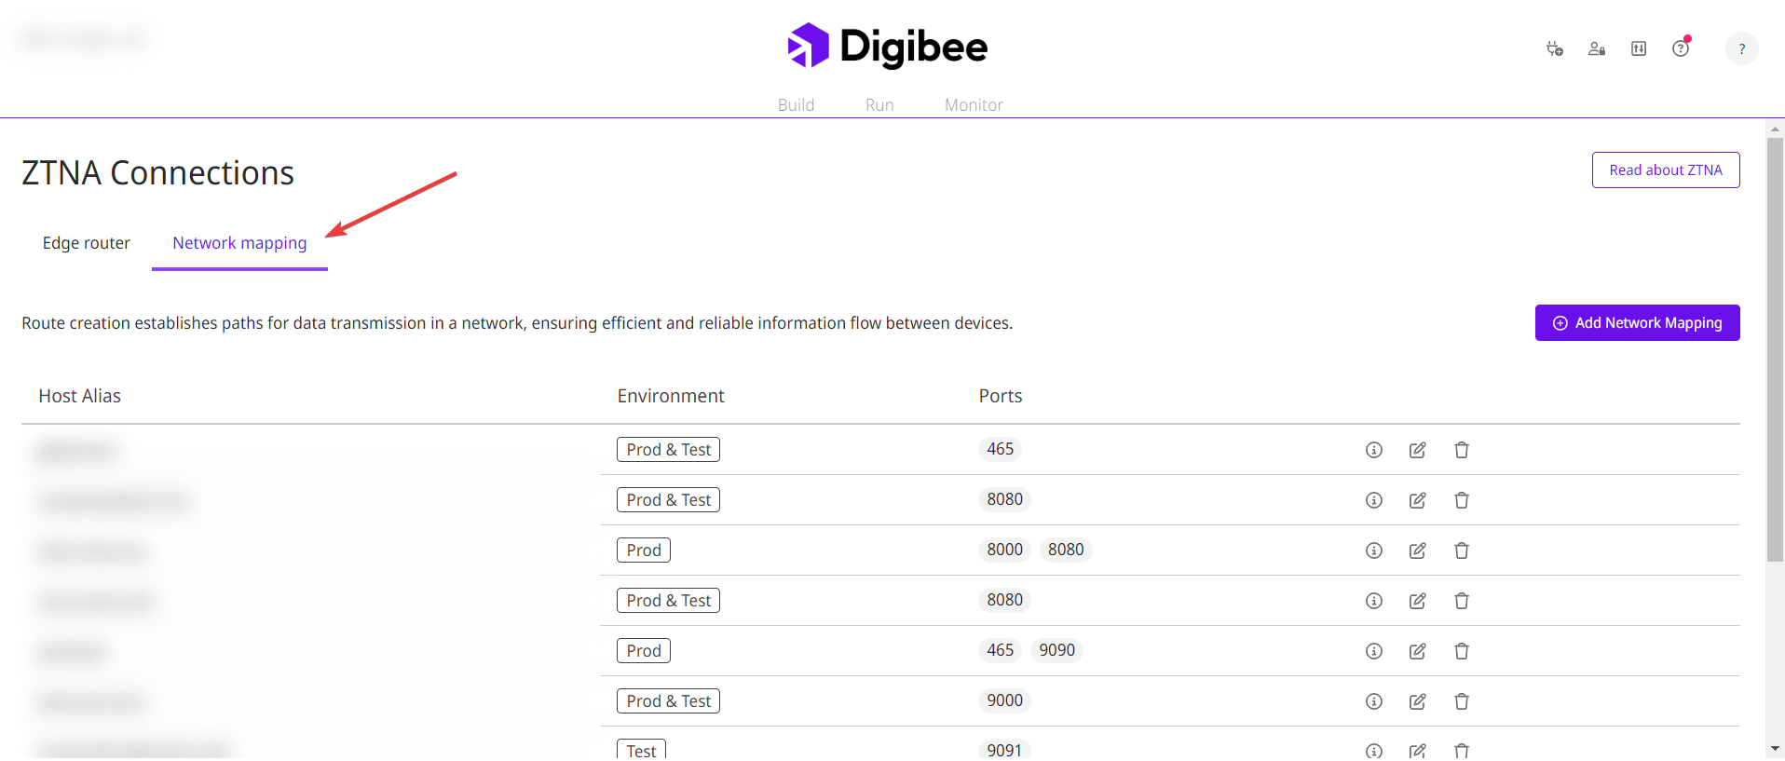Delete the mapping with port 9000

(x=1461, y=701)
